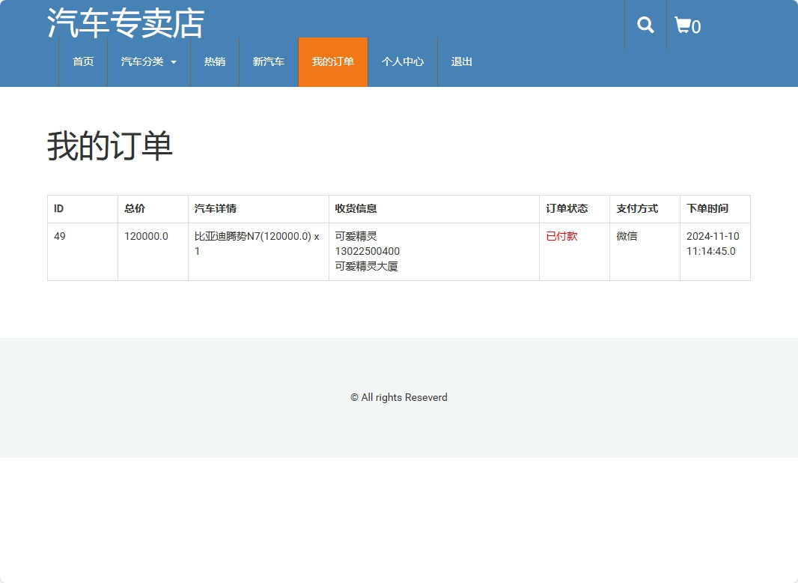This screenshot has height=583, width=798.
Task: Click the 收货信息 column header
Action: coord(357,208)
